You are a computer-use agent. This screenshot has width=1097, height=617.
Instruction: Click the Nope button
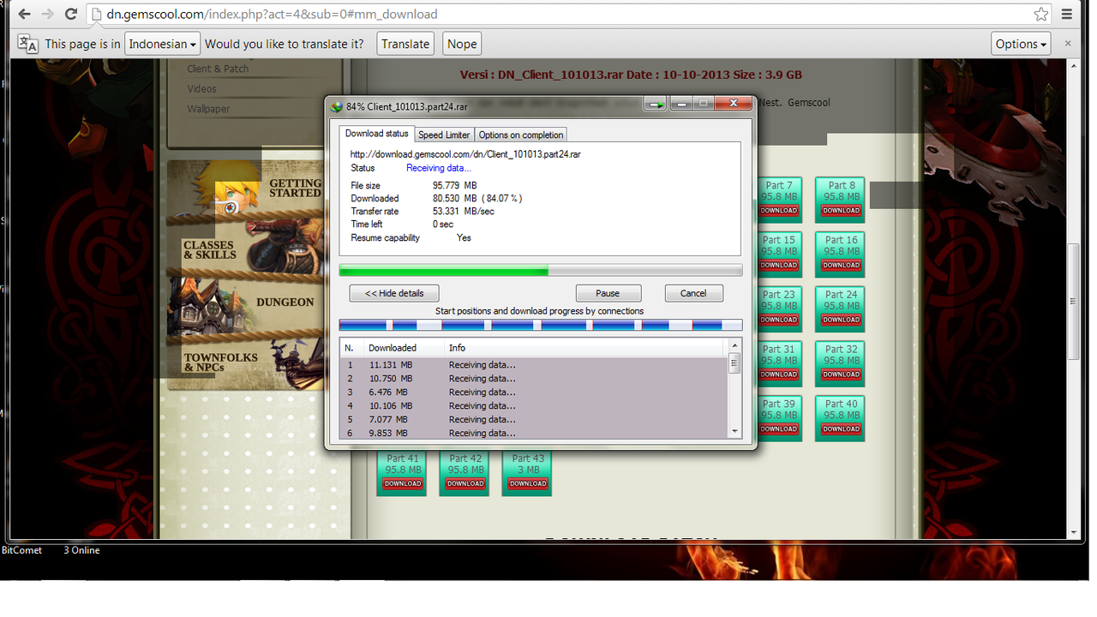(461, 44)
